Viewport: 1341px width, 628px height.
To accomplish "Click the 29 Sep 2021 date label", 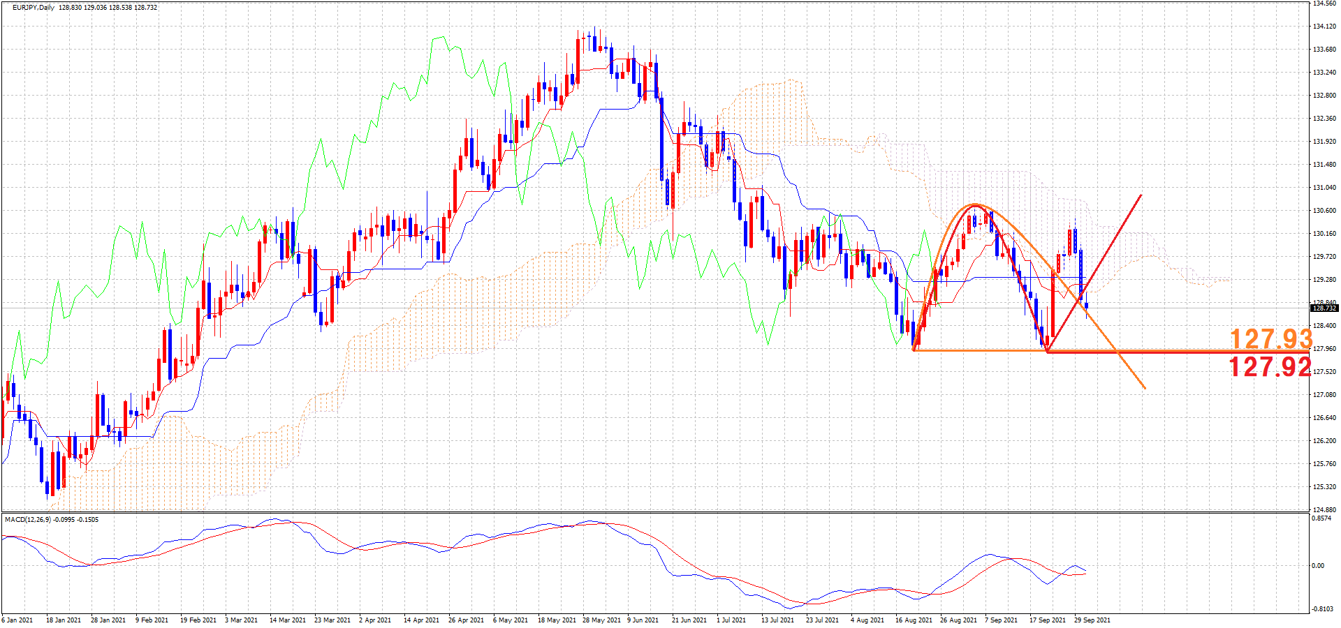I will click(x=1092, y=620).
